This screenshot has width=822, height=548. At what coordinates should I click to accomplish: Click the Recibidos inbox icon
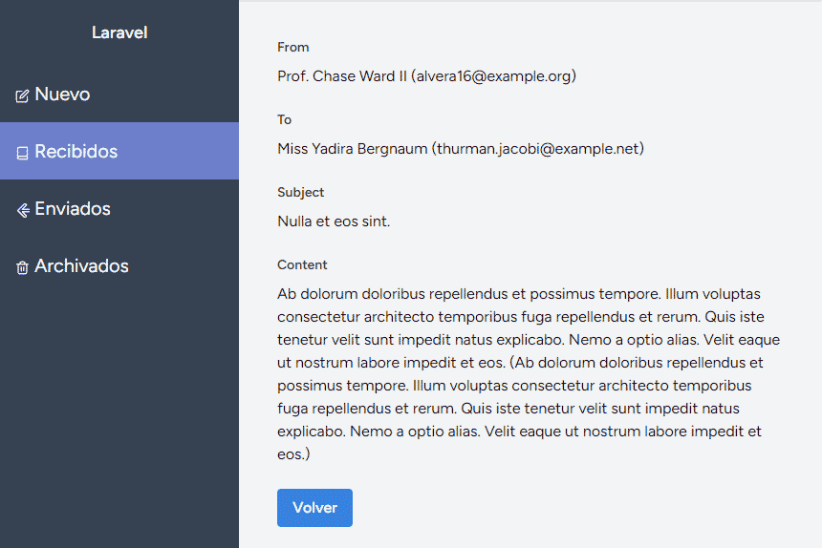[22, 153]
